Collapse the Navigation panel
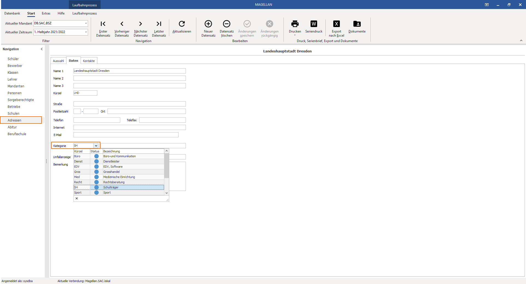This screenshot has width=526, height=284. (x=42, y=49)
